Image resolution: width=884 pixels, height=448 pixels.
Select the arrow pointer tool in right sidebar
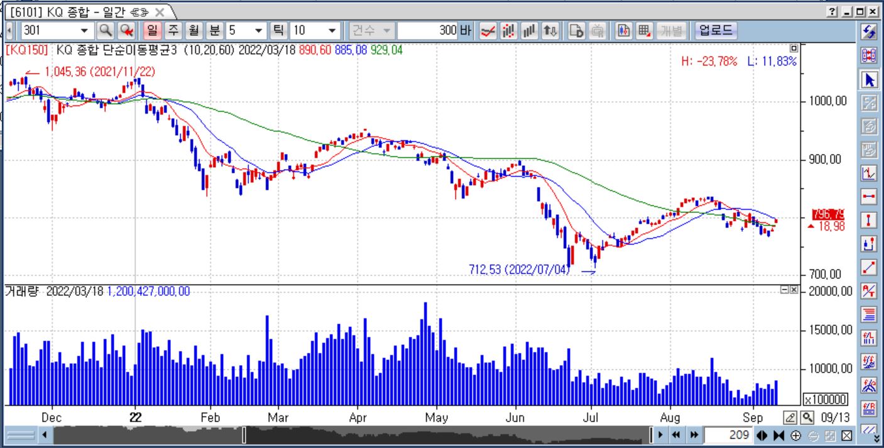(870, 80)
